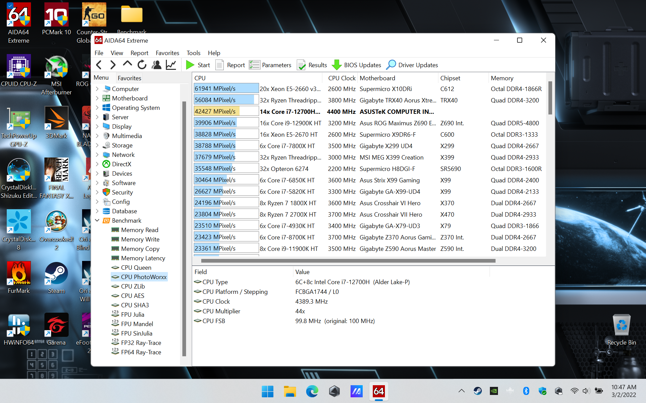Select the CPU Queen benchmark
Viewport: 646px width, 403px height.
point(136,268)
